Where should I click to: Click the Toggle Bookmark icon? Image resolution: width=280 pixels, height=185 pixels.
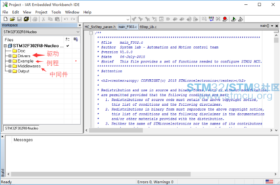pos(168,19)
